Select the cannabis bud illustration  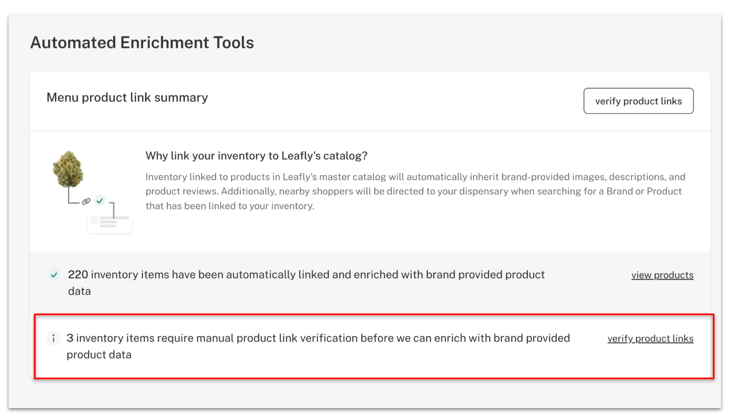click(x=68, y=169)
